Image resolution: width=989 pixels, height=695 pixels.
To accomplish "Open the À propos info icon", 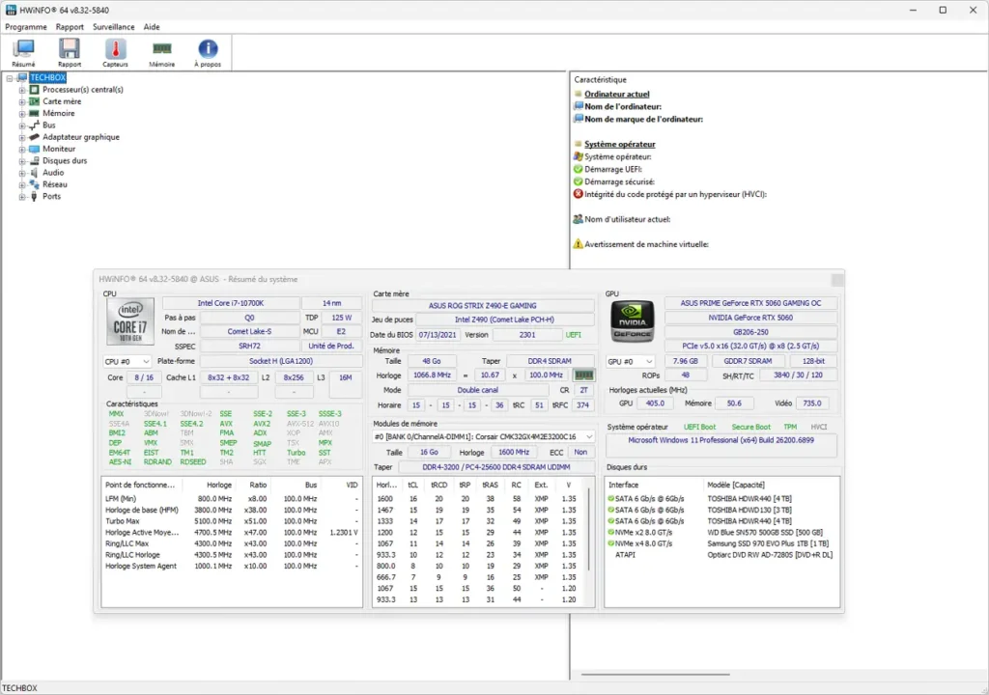I will click(x=208, y=52).
